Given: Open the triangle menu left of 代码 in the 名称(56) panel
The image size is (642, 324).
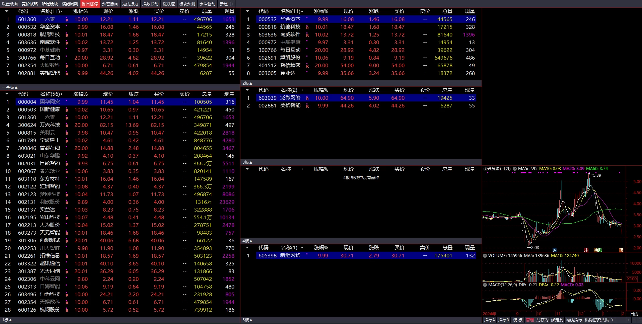Looking at the screenshot, I should click(7, 94).
